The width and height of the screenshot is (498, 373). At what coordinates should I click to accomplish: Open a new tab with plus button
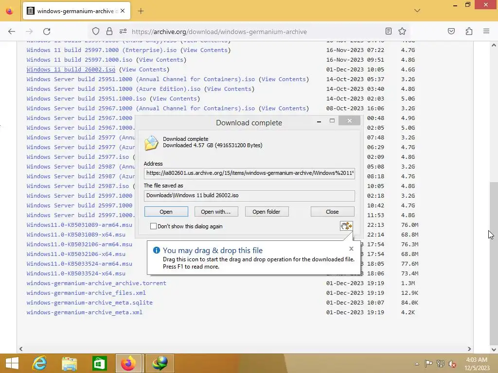tap(141, 11)
